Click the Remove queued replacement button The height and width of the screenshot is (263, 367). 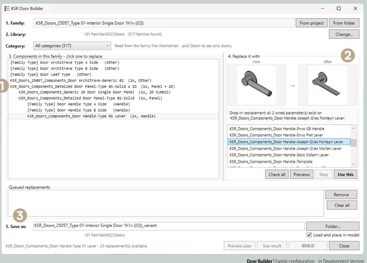coord(341,195)
